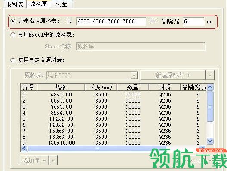
Task: Click the 割缝宽 column header
Action: click(x=194, y=87)
